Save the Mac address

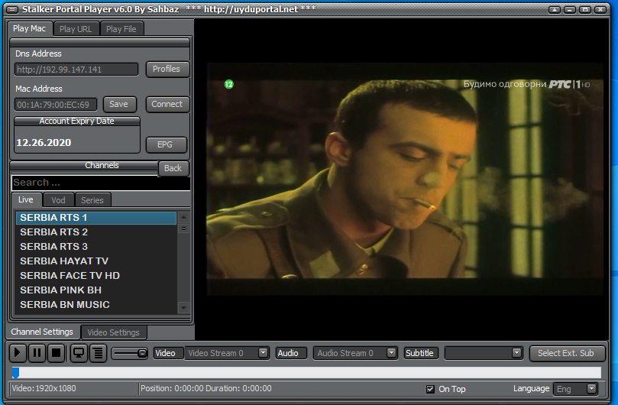[118, 104]
